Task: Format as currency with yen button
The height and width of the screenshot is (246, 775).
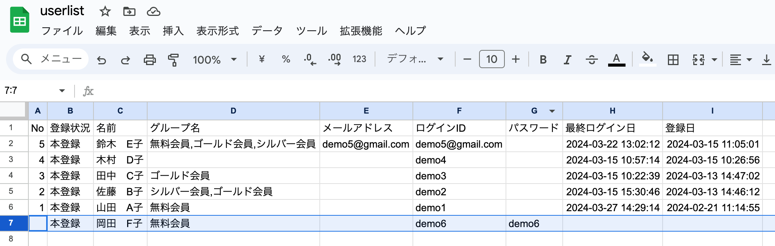Action: pyautogui.click(x=261, y=59)
